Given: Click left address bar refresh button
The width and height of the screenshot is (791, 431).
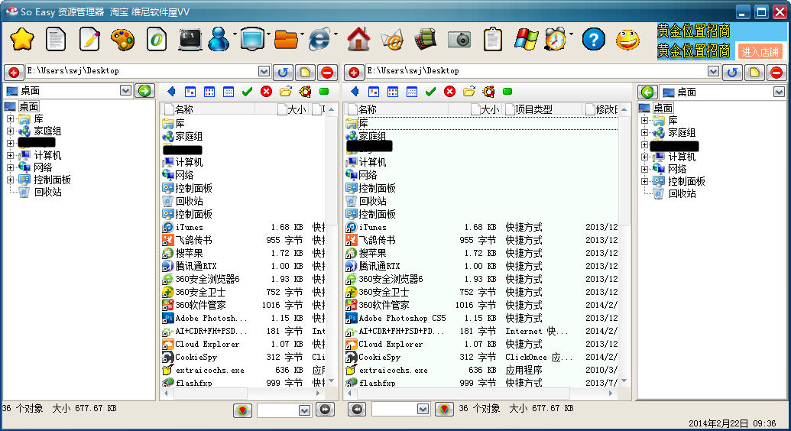Looking at the screenshot, I should tap(283, 72).
